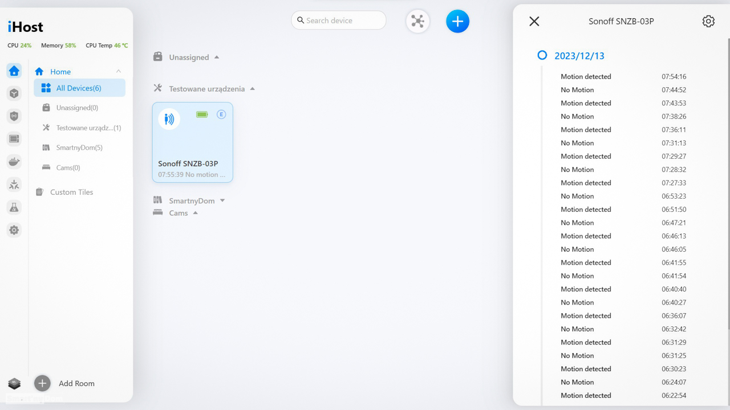Click the E badge on Sonoff card

tap(221, 114)
